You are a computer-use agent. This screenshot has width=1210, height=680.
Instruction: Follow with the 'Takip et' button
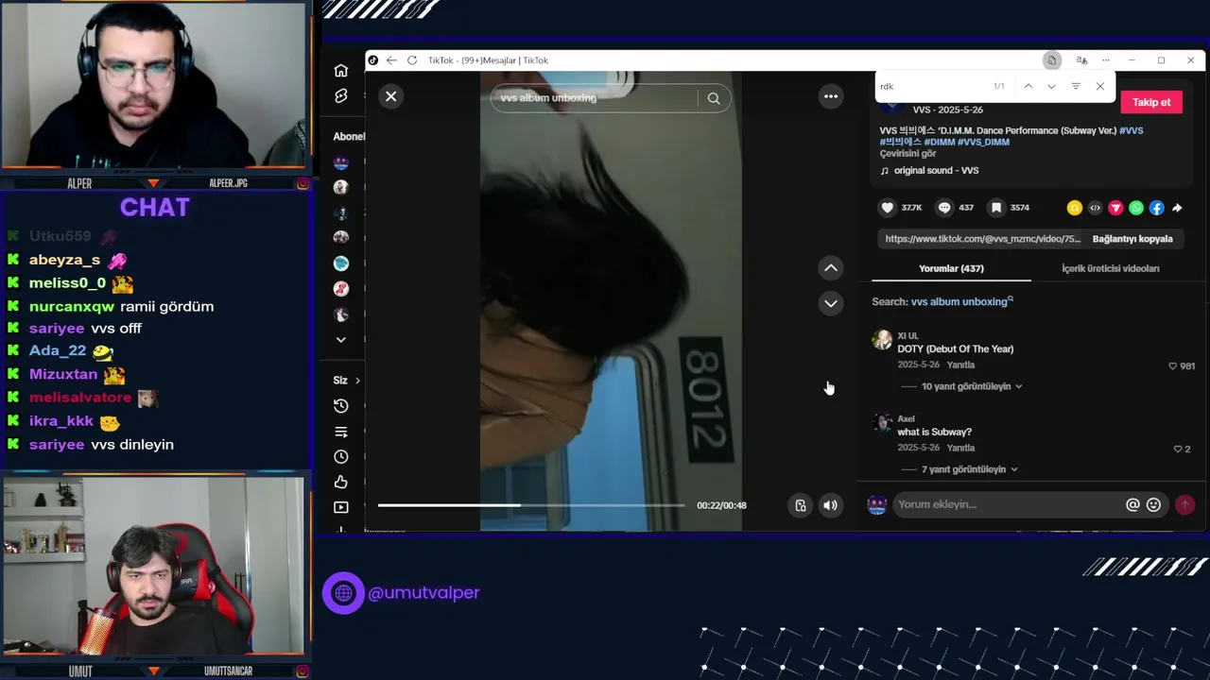[x=1151, y=102]
